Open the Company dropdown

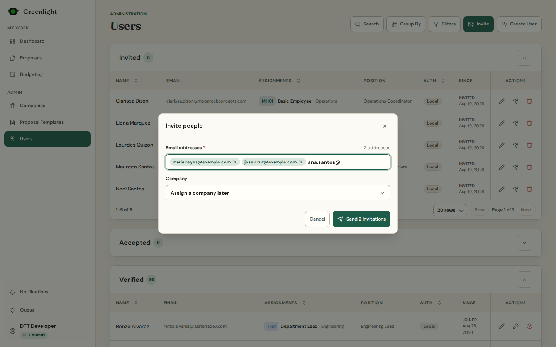coord(278,193)
